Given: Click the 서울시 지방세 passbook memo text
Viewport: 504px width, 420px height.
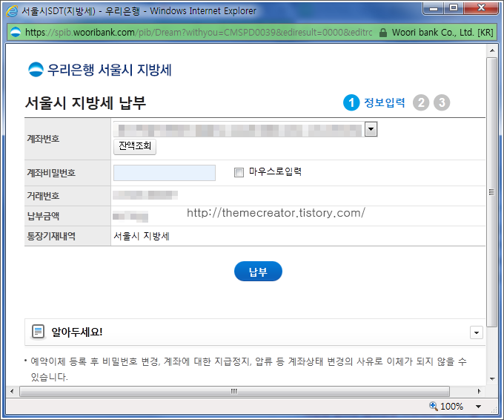Looking at the screenshot, I should (142, 236).
